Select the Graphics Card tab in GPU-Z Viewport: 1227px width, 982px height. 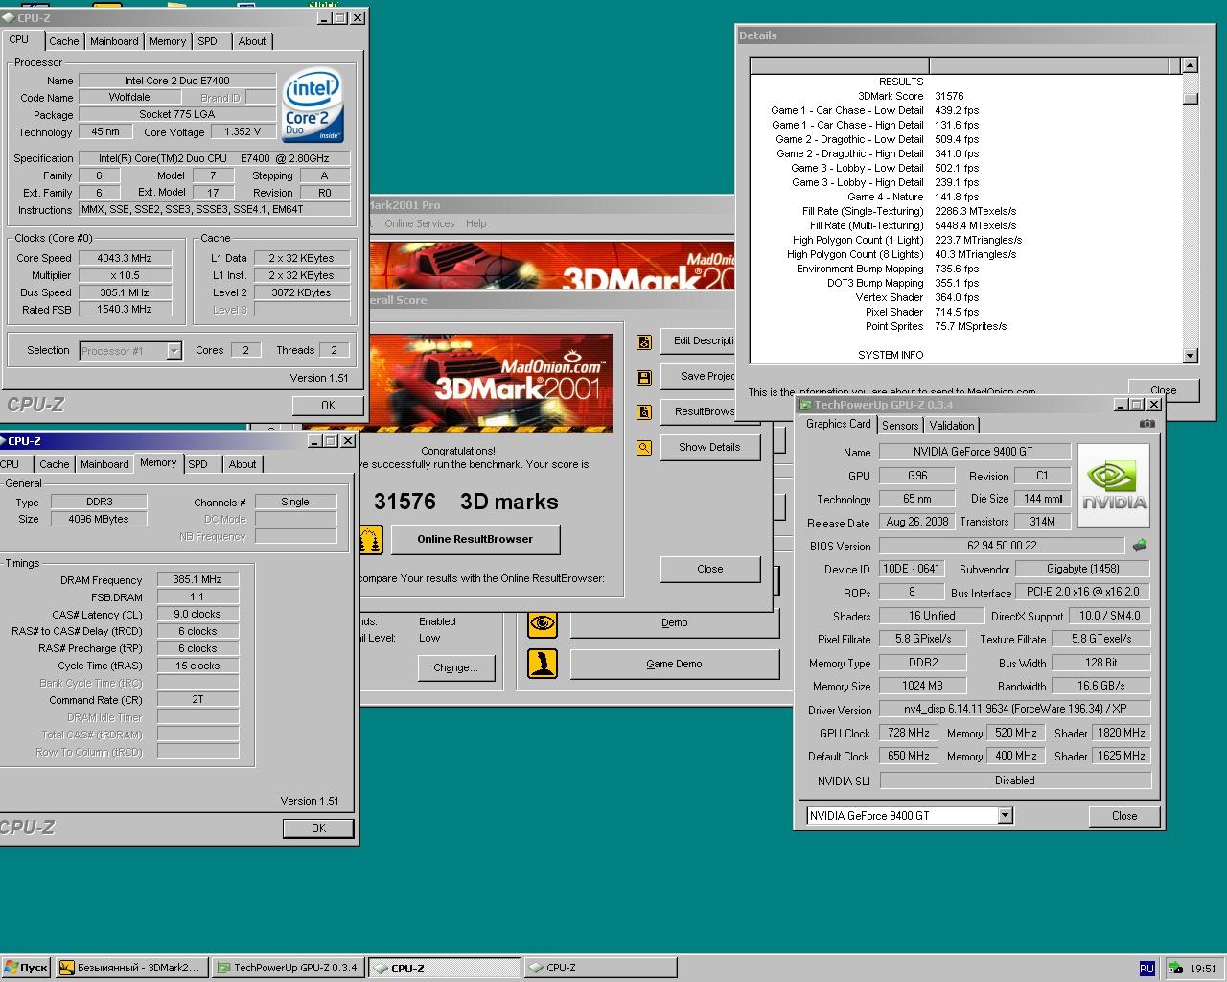pos(839,424)
